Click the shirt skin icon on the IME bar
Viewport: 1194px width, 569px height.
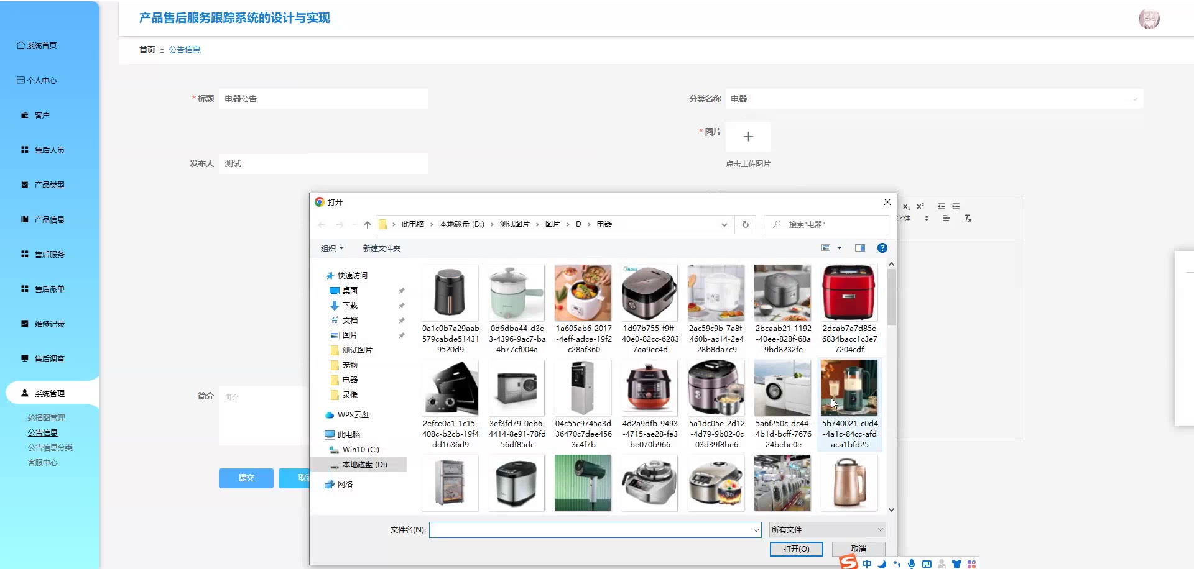[x=956, y=564]
